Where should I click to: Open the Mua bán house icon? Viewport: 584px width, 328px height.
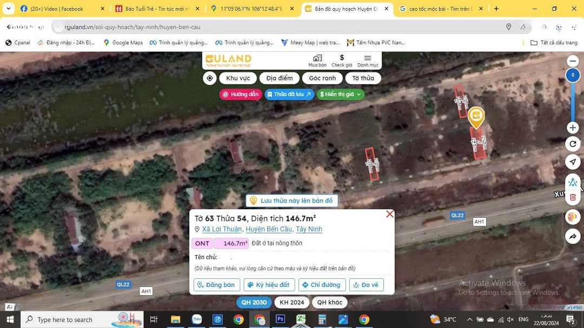317,61
